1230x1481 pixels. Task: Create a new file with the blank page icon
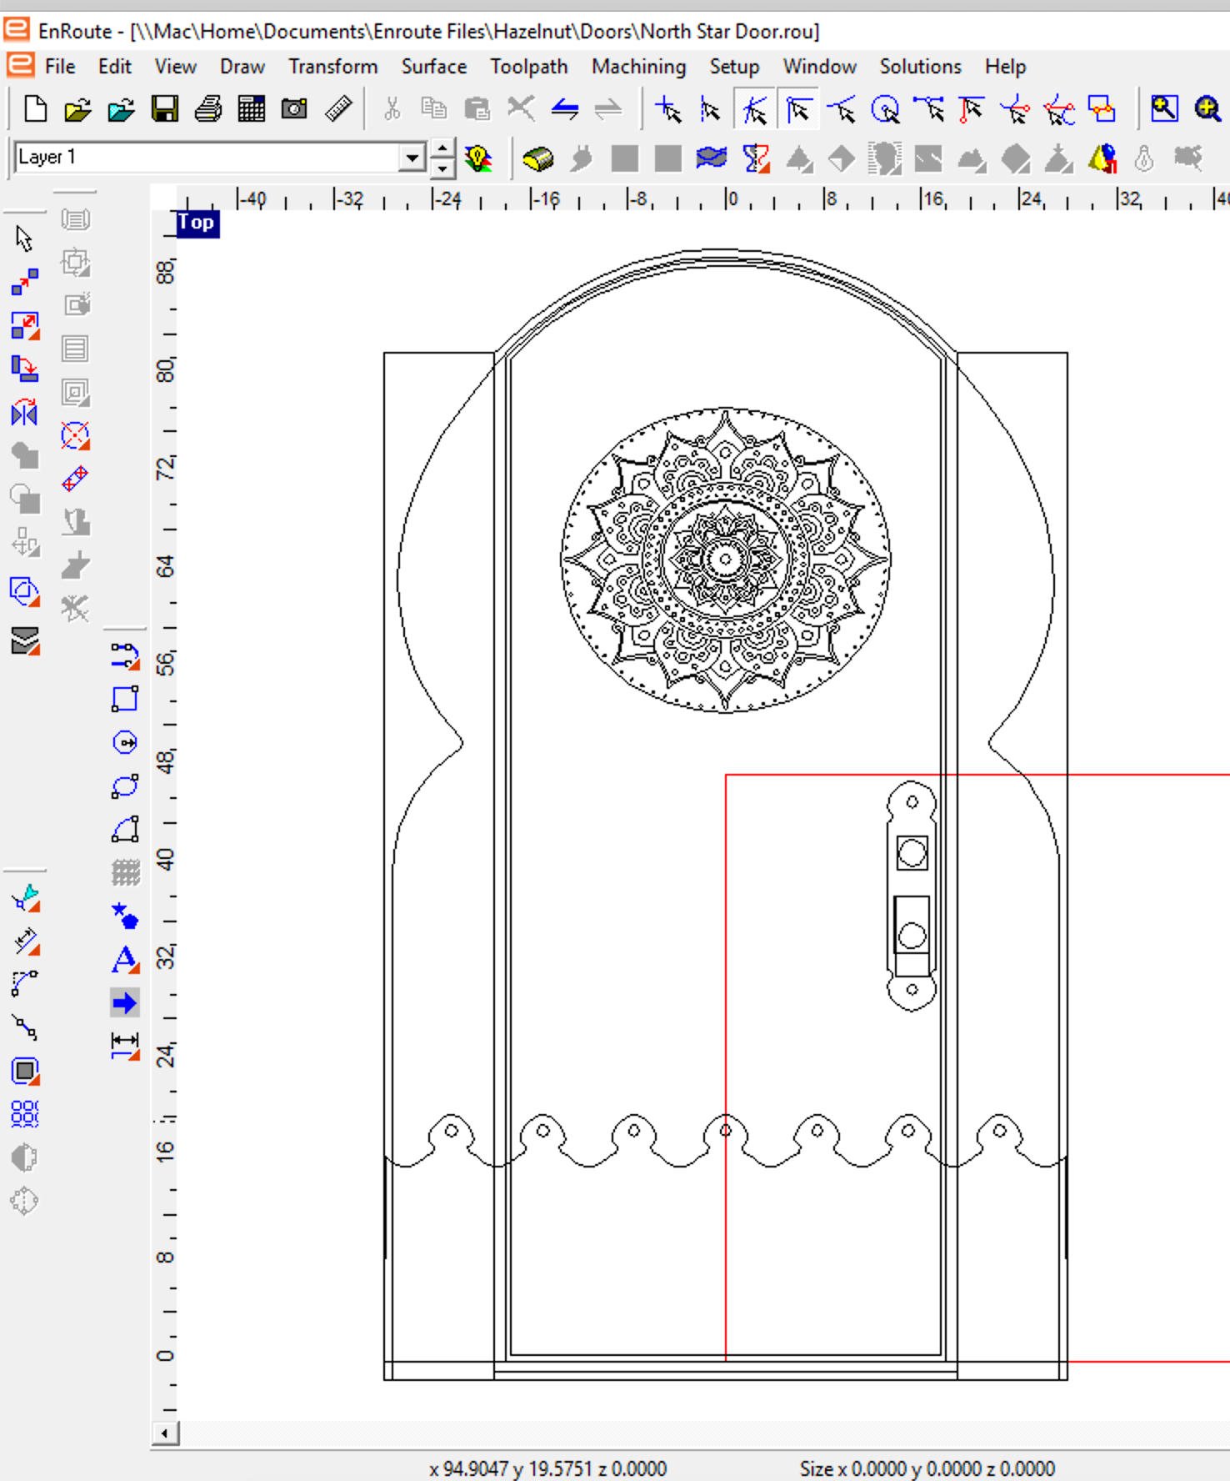[x=35, y=109]
